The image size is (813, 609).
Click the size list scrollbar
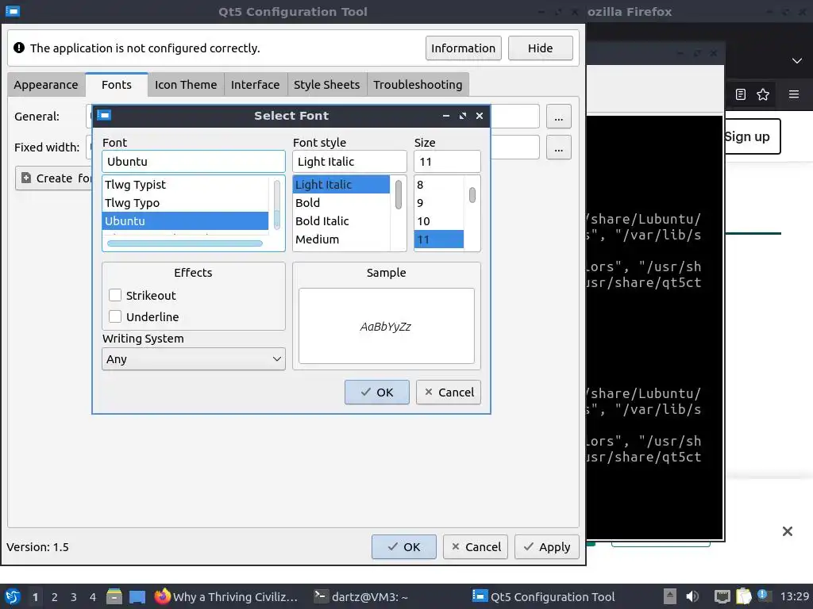tap(472, 195)
